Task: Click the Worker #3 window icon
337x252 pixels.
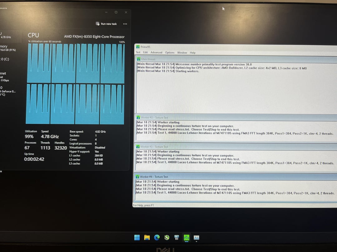Action: [138, 147]
